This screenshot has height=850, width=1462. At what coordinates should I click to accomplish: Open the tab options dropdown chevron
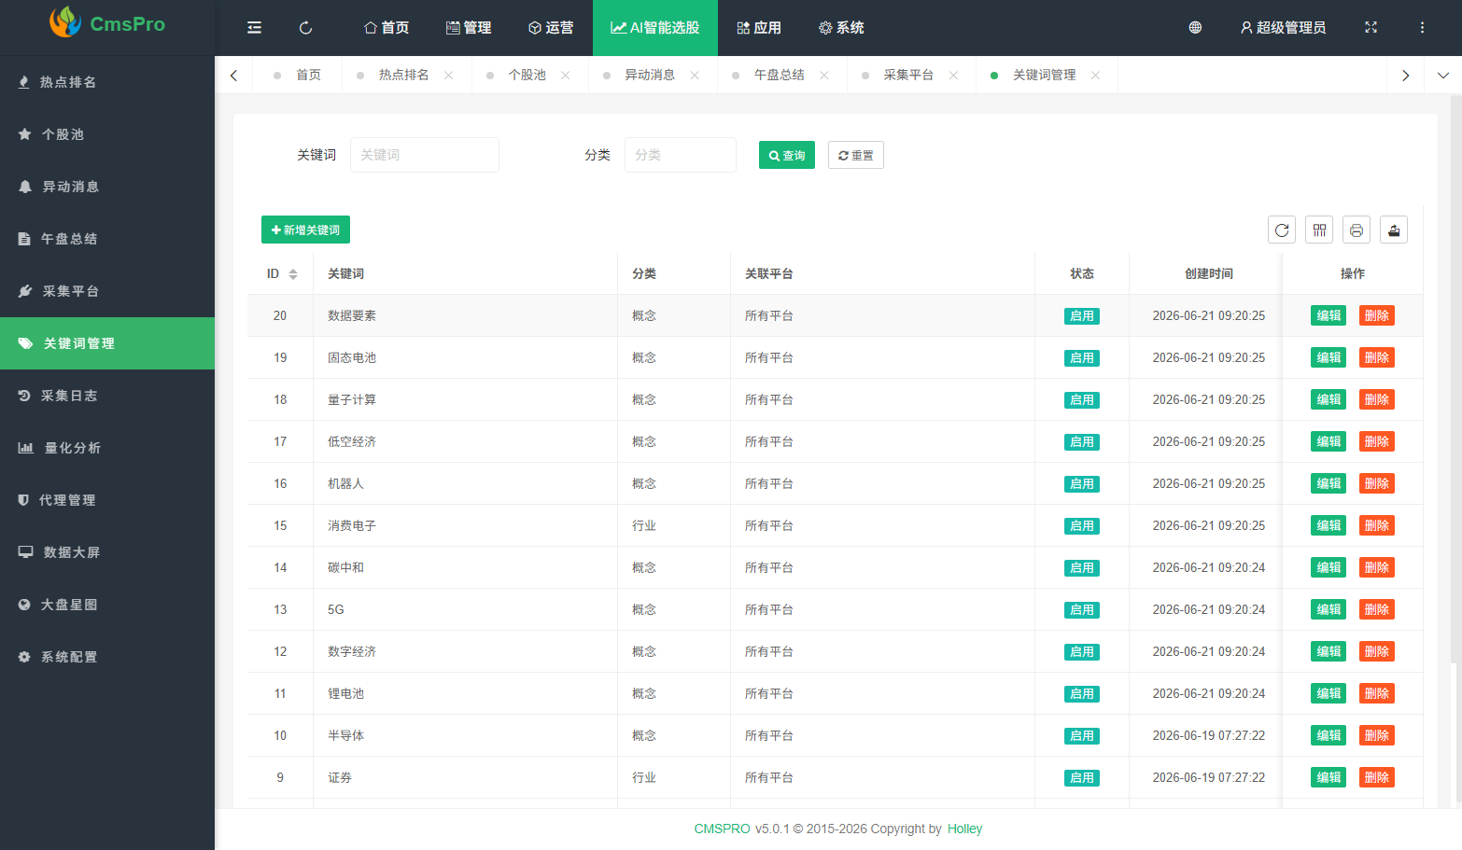[1442, 76]
